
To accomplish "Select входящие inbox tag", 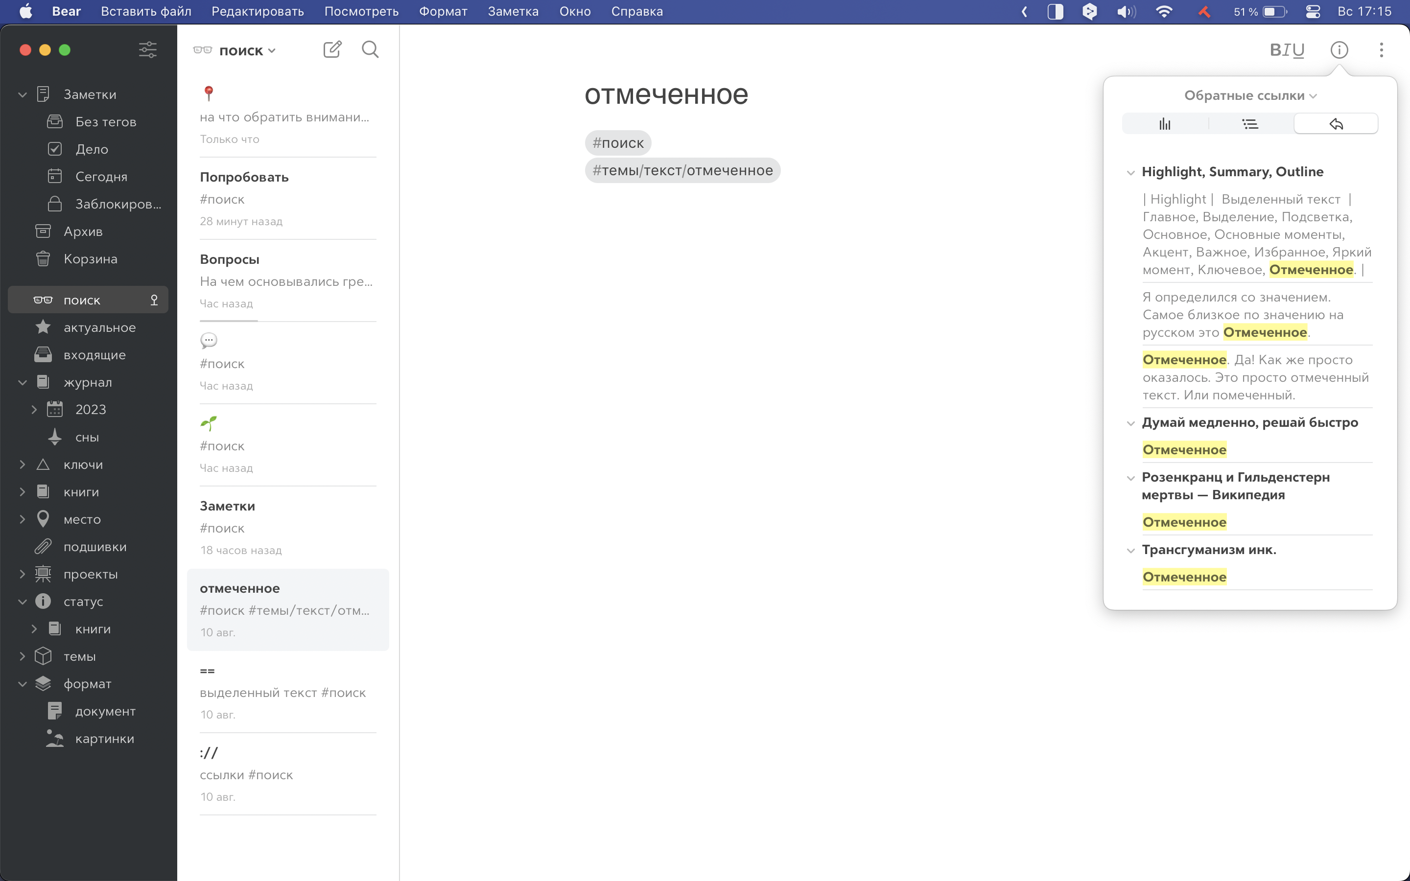I will [89, 355].
